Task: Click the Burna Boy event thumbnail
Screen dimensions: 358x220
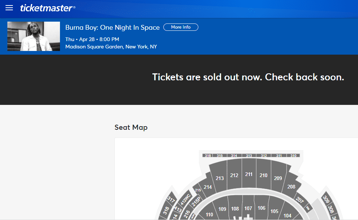Action: [33, 36]
